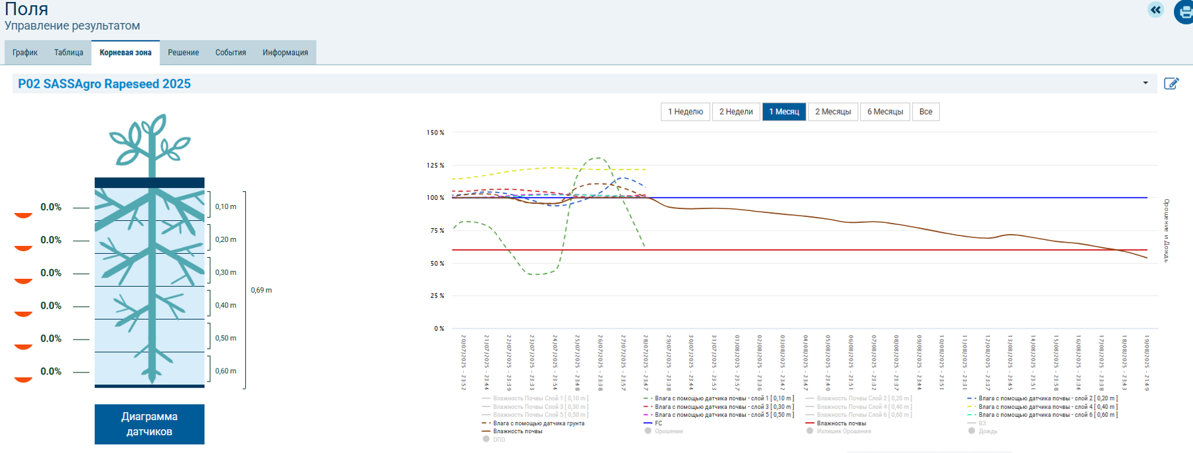Click the 'Диаграмма датчиков' button

pyautogui.click(x=149, y=424)
